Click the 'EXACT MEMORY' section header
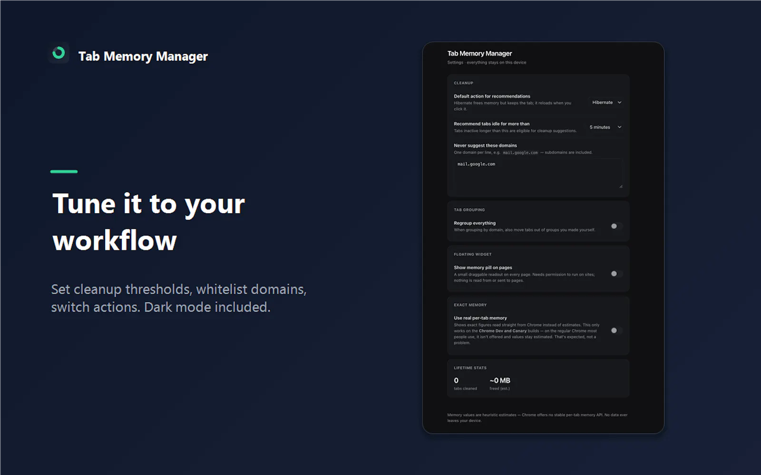 click(x=470, y=305)
